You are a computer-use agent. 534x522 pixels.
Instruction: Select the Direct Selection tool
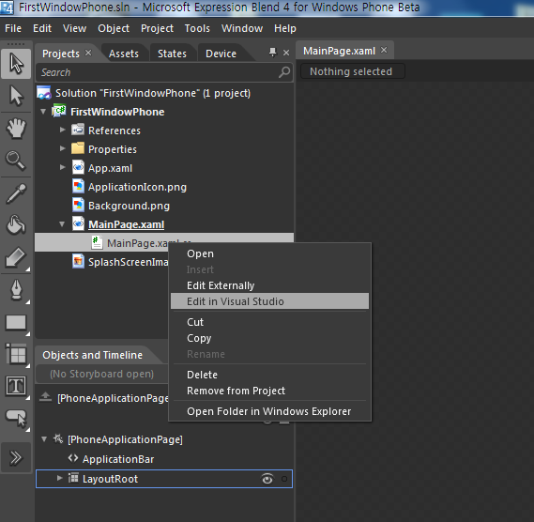pos(16,96)
